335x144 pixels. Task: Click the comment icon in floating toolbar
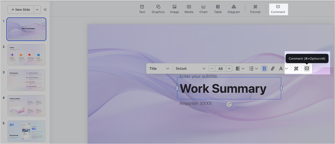tap(307, 69)
